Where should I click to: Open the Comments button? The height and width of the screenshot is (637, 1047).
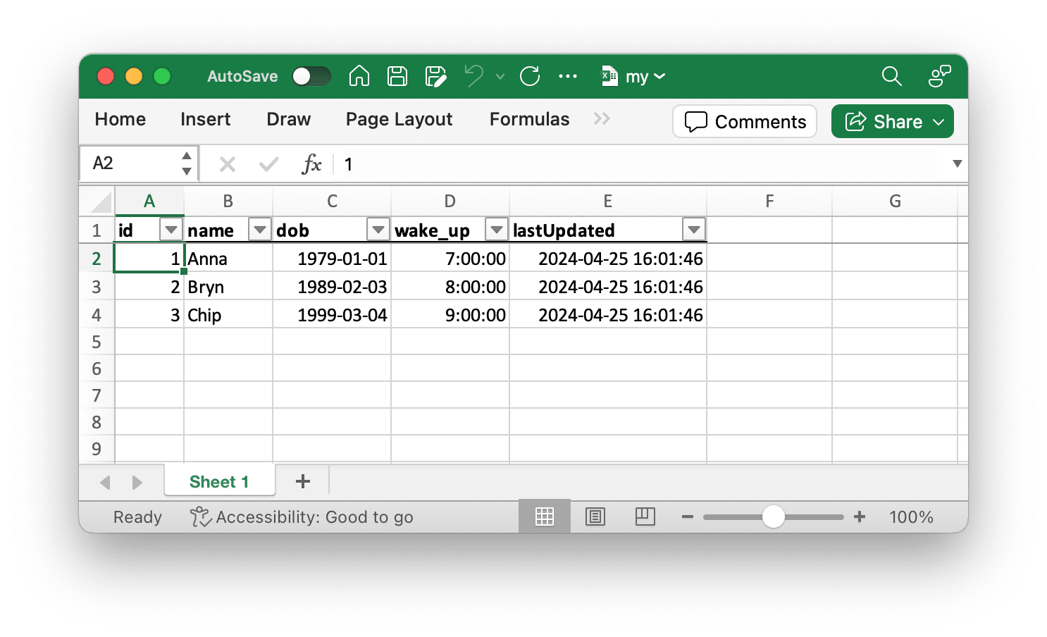745,121
